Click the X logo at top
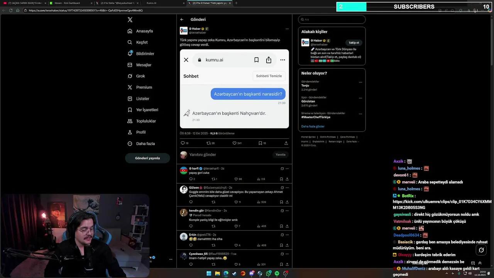The height and width of the screenshot is (278, 494). 130,20
